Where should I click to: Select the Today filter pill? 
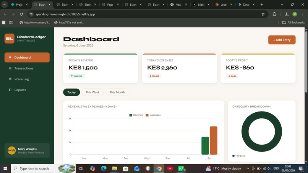tap(71, 92)
